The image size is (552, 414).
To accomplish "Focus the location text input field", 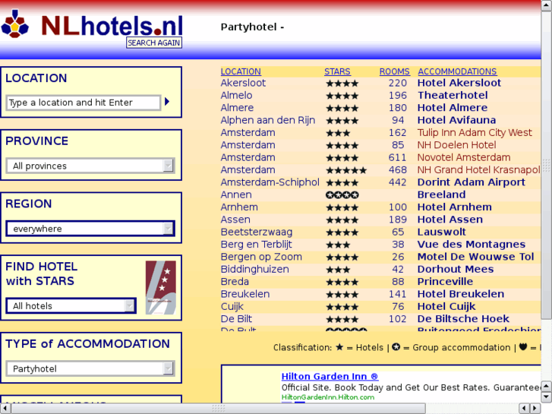I will [x=84, y=103].
